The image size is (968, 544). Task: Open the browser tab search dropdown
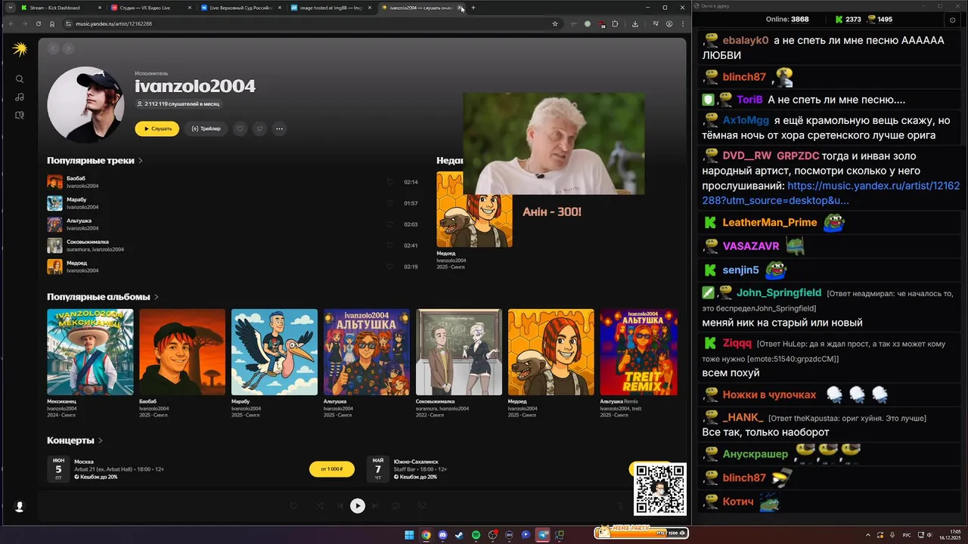[x=11, y=8]
